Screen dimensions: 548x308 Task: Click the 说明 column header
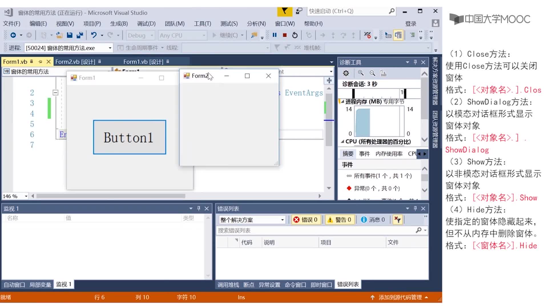[290, 242]
